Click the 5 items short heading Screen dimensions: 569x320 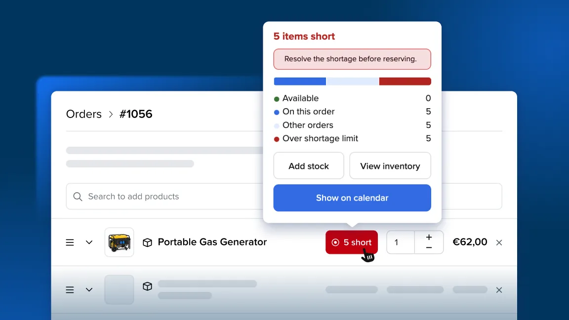pyautogui.click(x=304, y=36)
